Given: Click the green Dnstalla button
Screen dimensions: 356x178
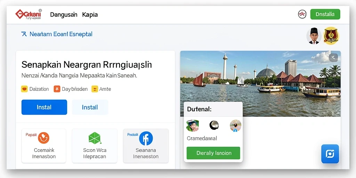Looking at the screenshot, I should click(x=325, y=14).
